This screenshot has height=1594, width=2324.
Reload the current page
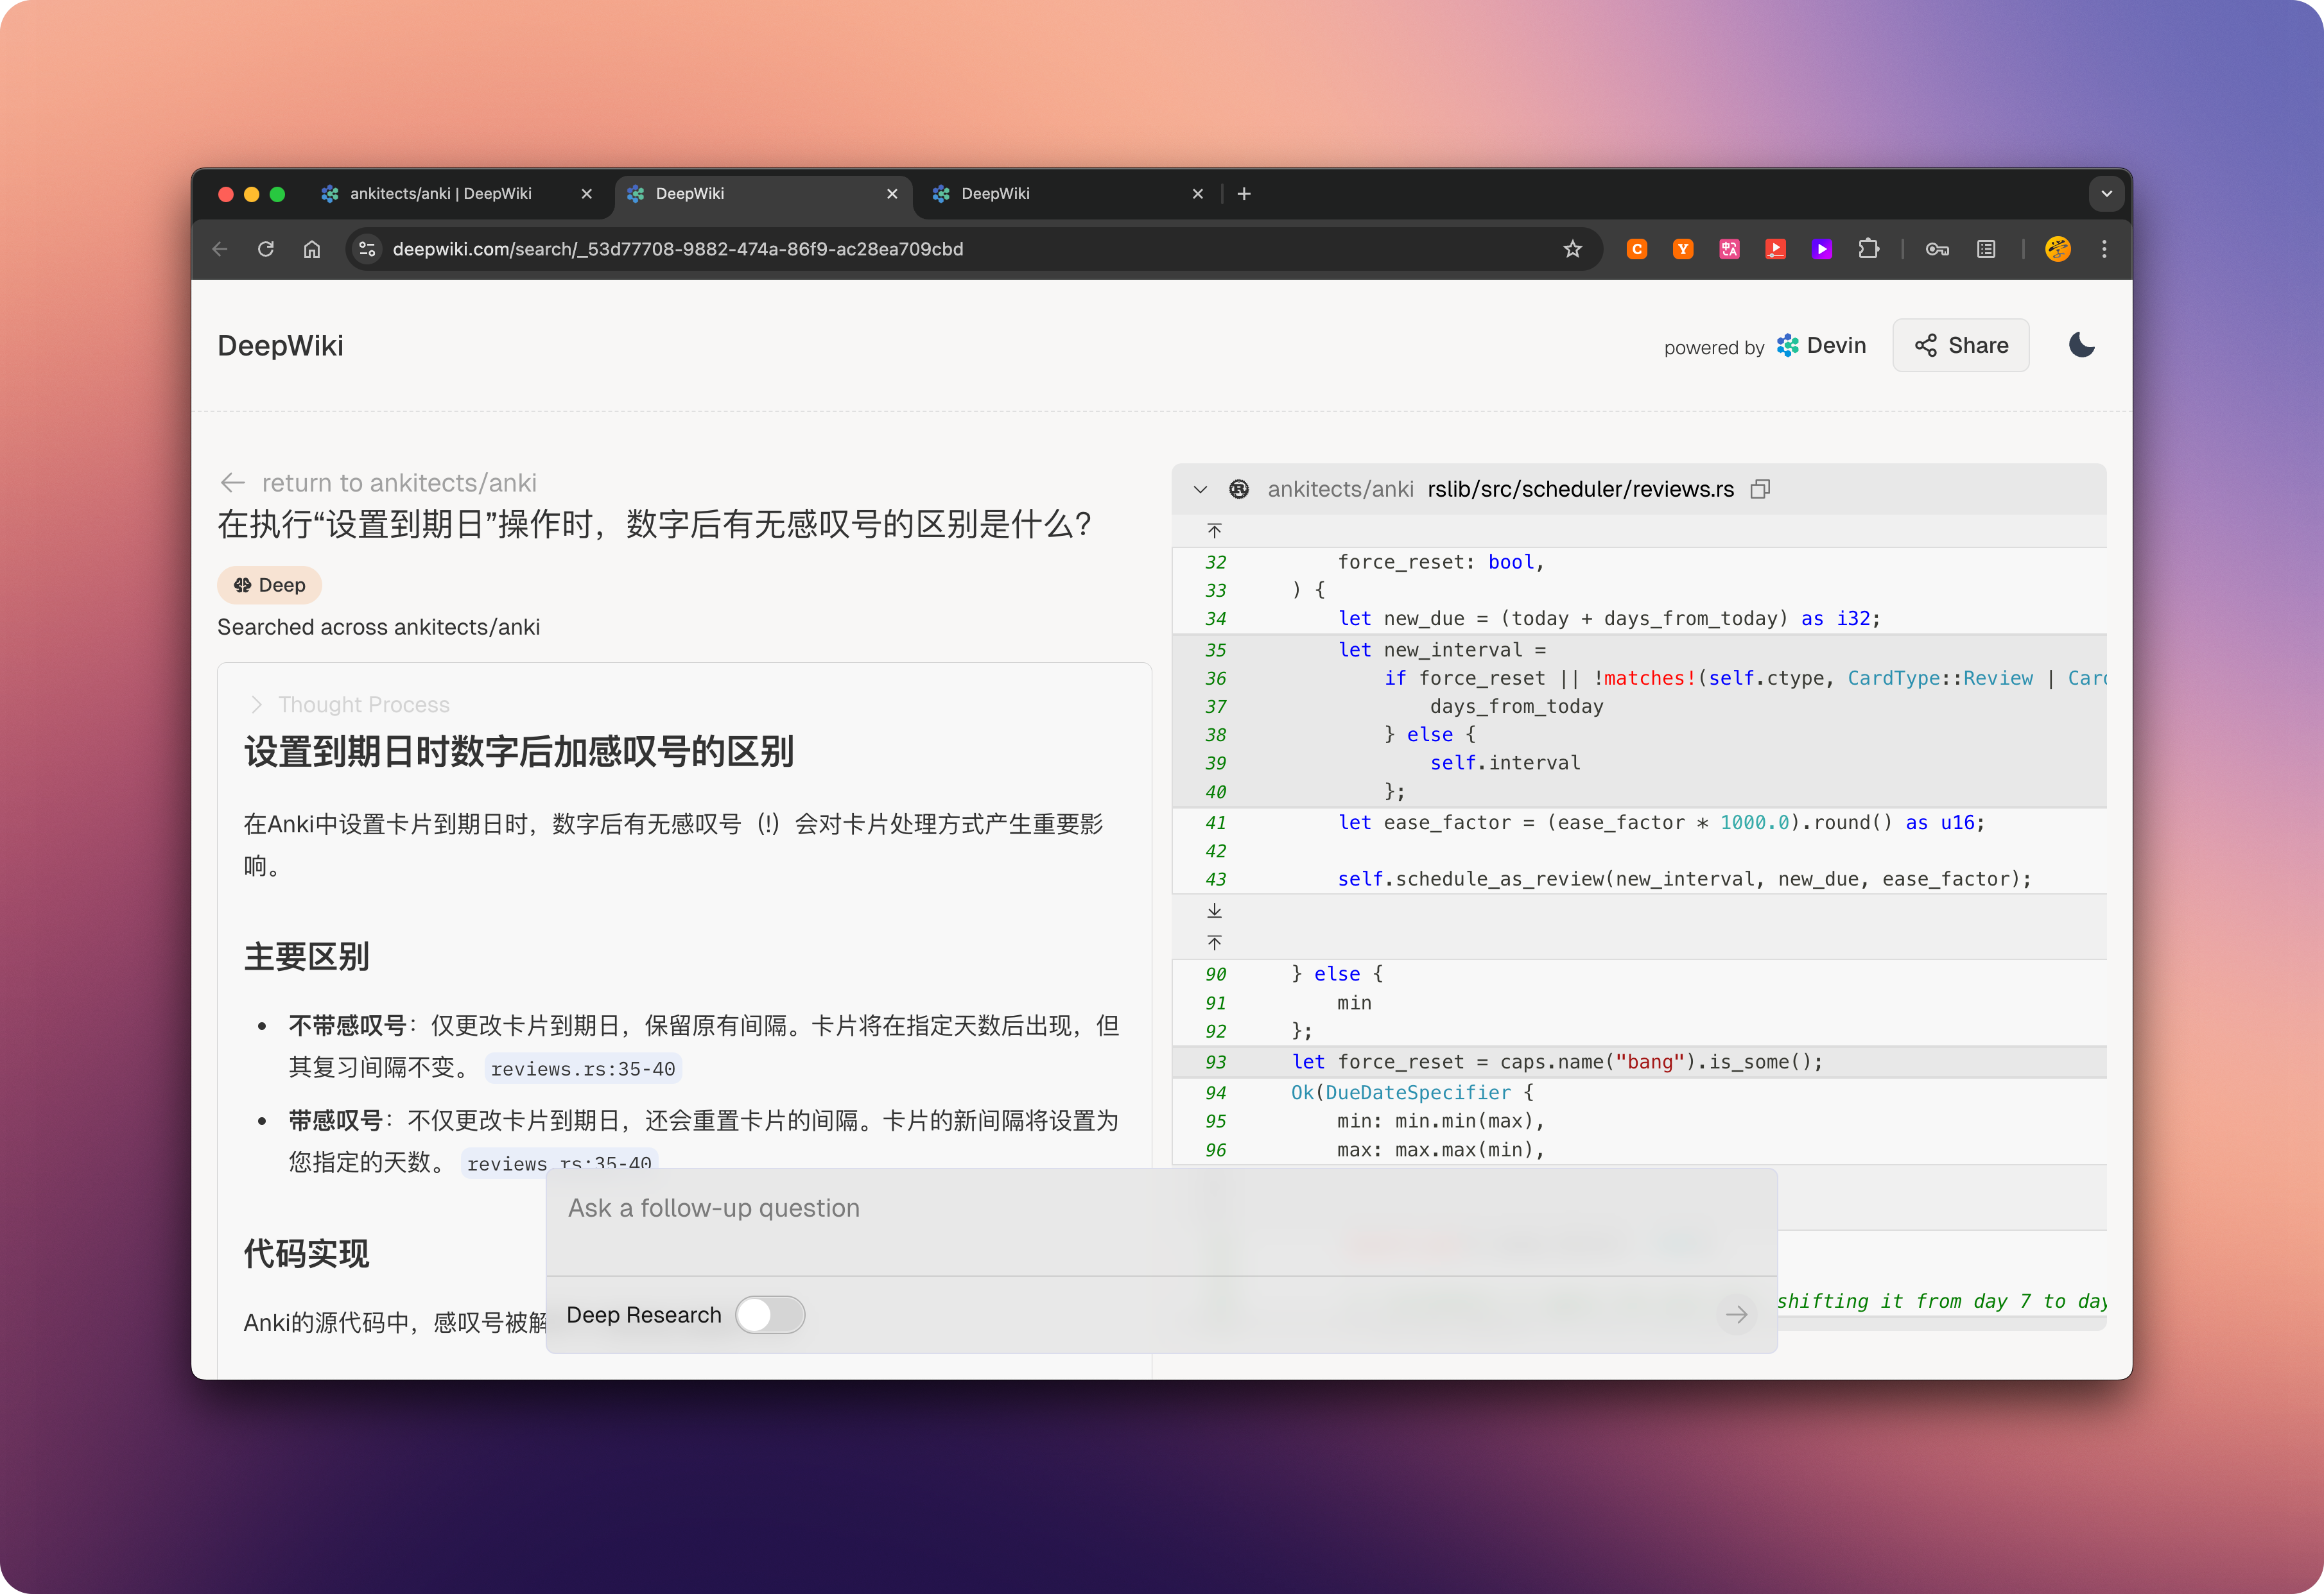pos(266,249)
